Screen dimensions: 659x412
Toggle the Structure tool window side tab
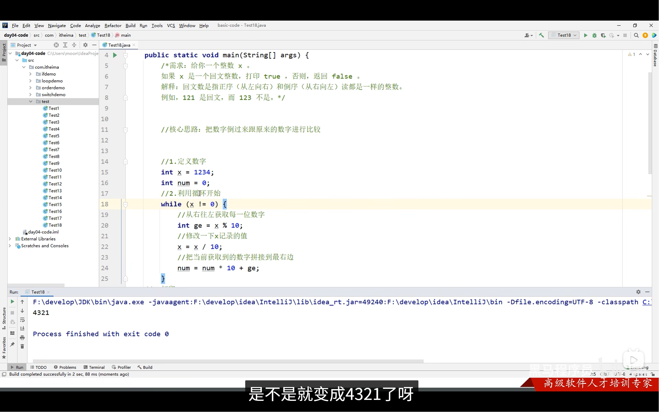point(4,318)
